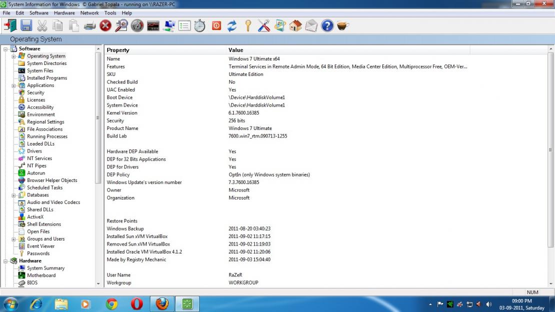The image size is (555, 312).
Task: Select Running Processes in the tree
Action: [x=47, y=136]
